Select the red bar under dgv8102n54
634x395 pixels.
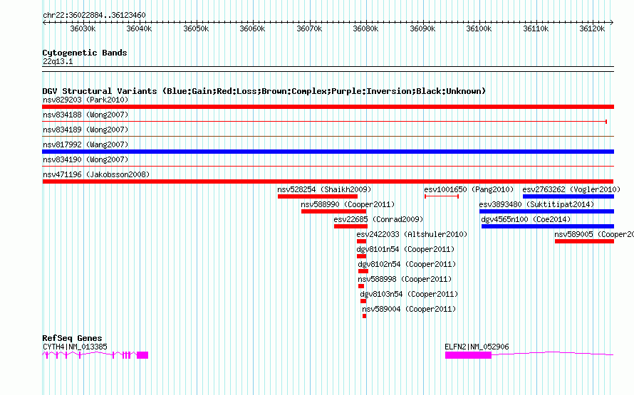tap(363, 271)
